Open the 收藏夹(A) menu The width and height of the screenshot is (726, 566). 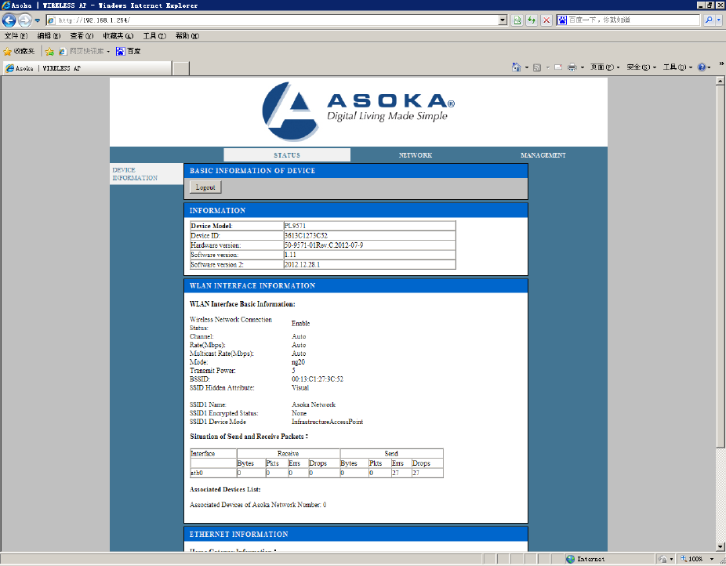pyautogui.click(x=118, y=35)
